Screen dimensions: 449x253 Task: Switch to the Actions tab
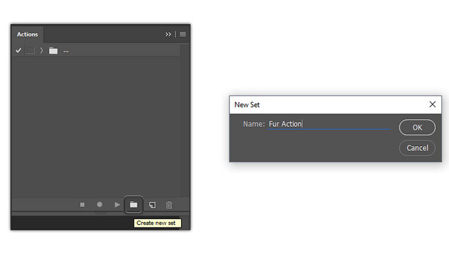[x=28, y=34]
